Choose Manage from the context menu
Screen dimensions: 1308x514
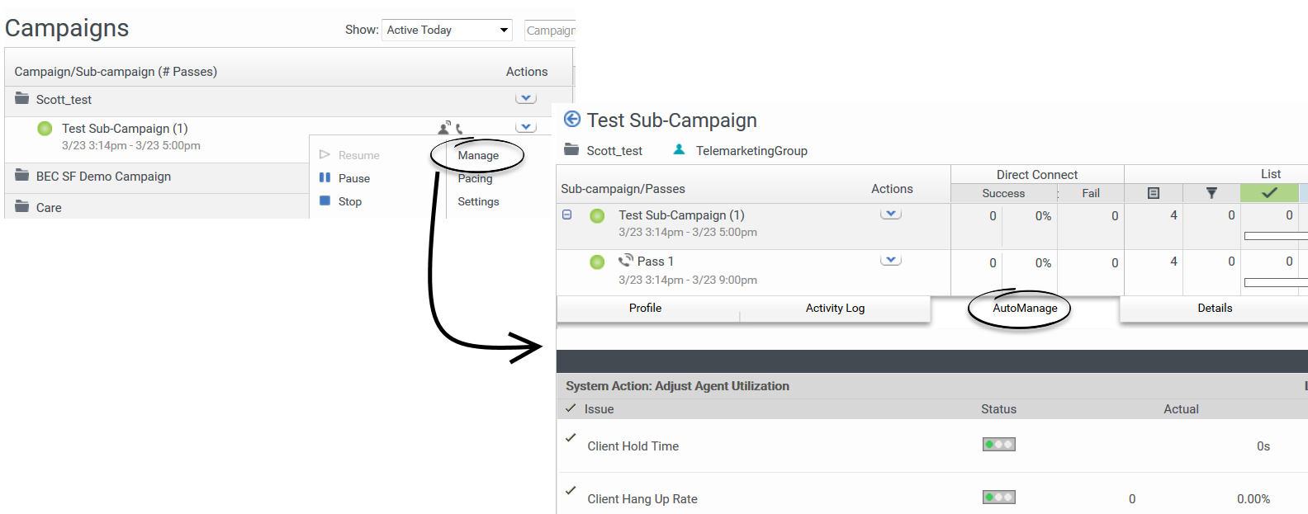[478, 155]
